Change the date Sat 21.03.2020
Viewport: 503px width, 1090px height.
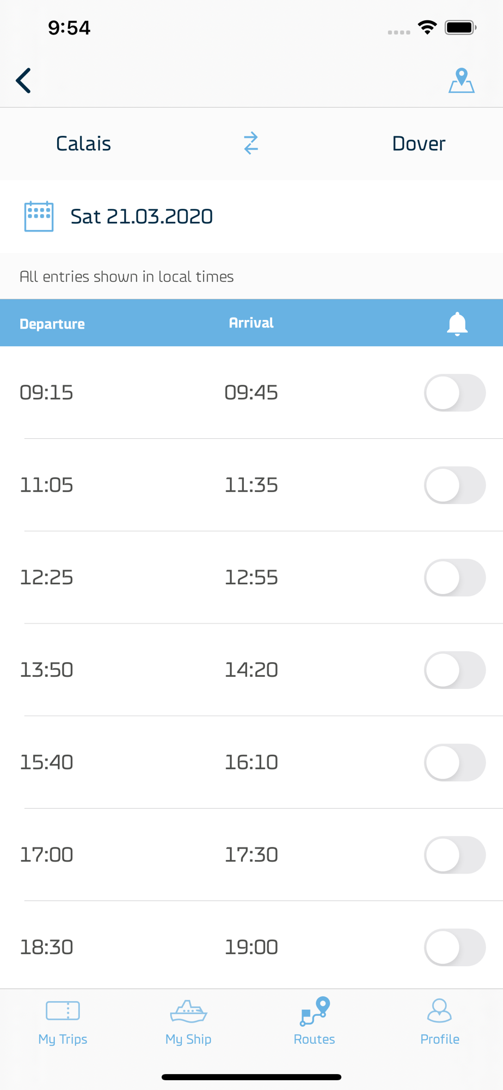click(x=142, y=216)
